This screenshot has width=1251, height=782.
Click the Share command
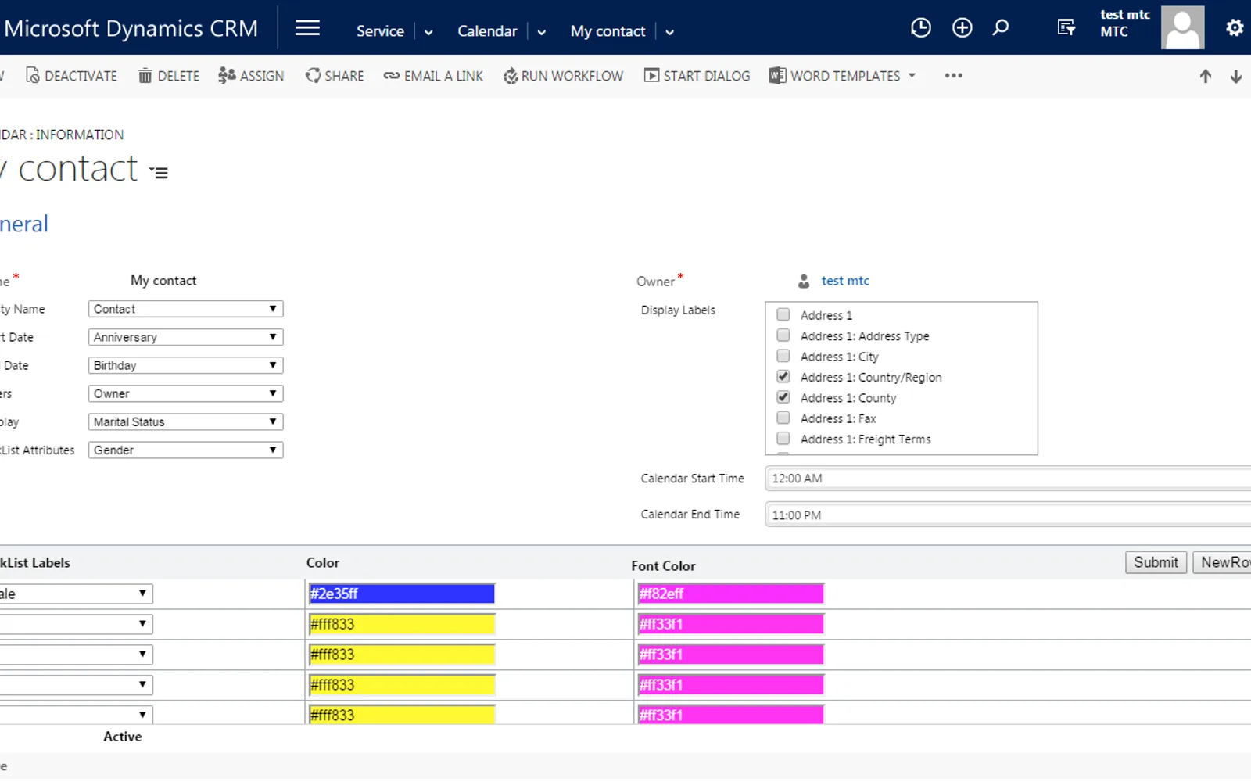tap(335, 76)
